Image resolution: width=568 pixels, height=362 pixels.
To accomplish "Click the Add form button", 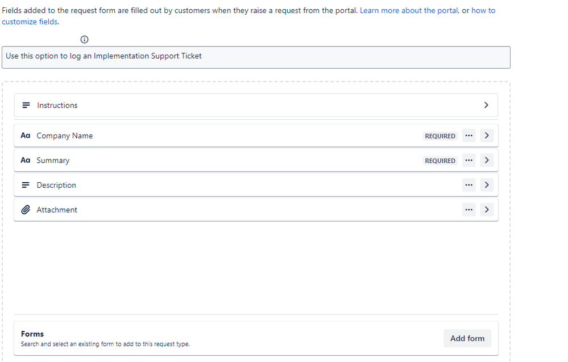I will click(x=467, y=338).
